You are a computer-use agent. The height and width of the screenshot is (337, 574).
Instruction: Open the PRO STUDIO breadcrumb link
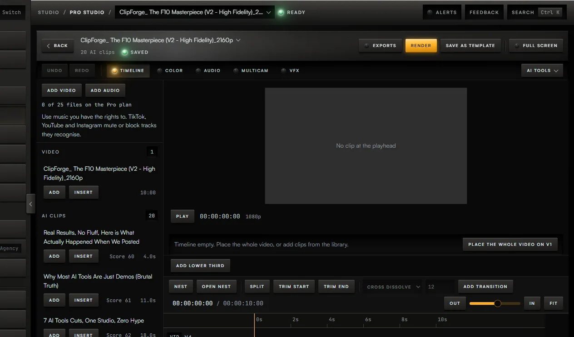click(87, 12)
